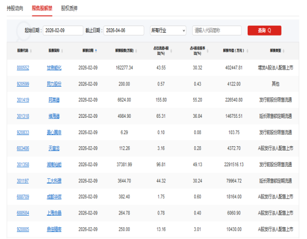Click the stock code or name search box
The image size is (307, 239).
pyautogui.click(x=217, y=31)
